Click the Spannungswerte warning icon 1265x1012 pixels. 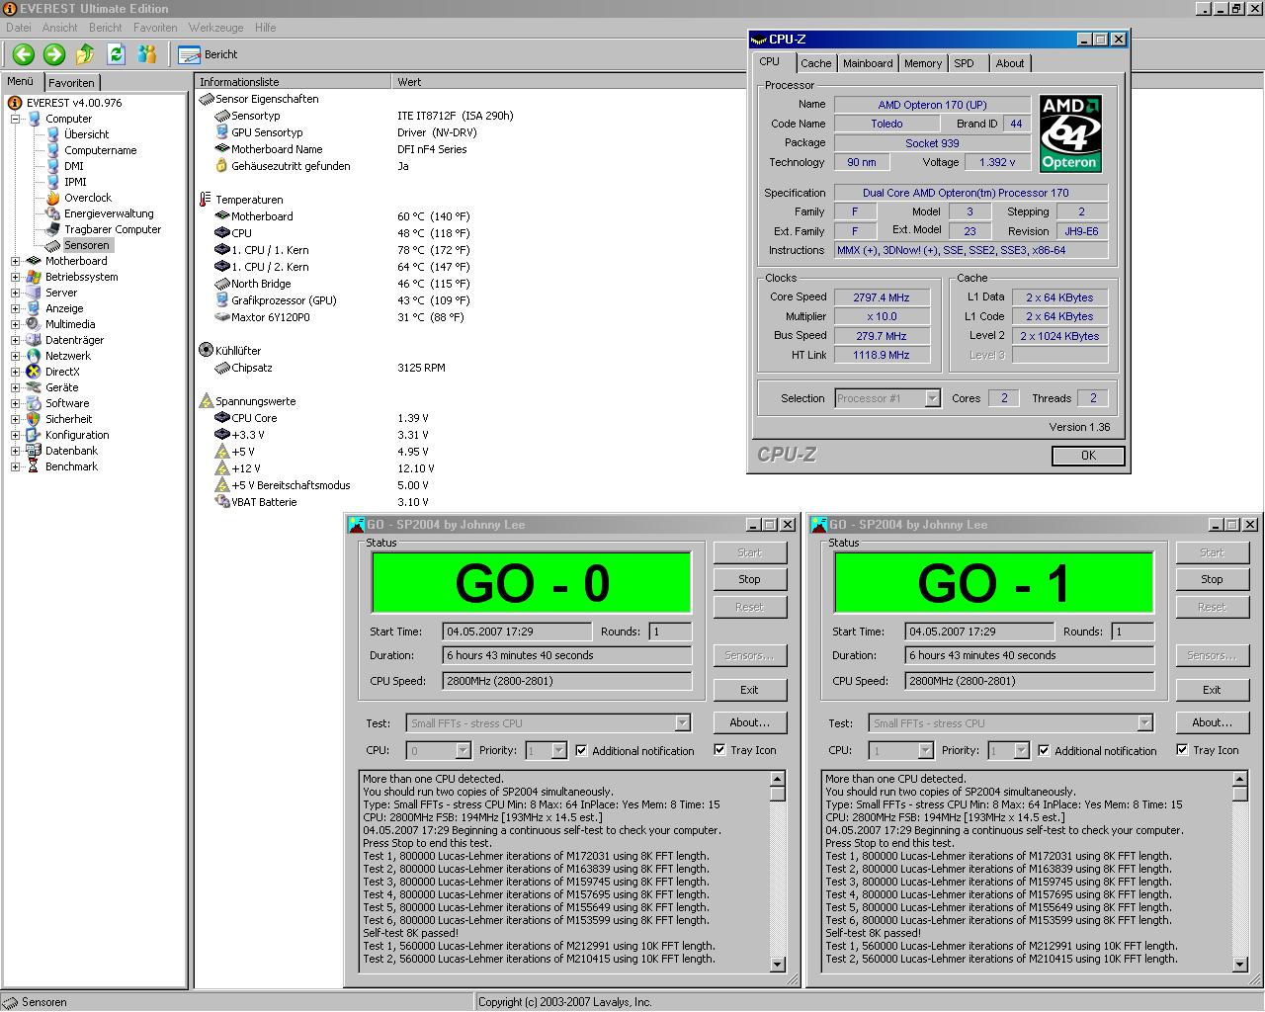click(206, 401)
